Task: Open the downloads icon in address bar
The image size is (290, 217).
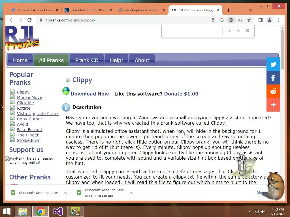Action: [x=213, y=20]
